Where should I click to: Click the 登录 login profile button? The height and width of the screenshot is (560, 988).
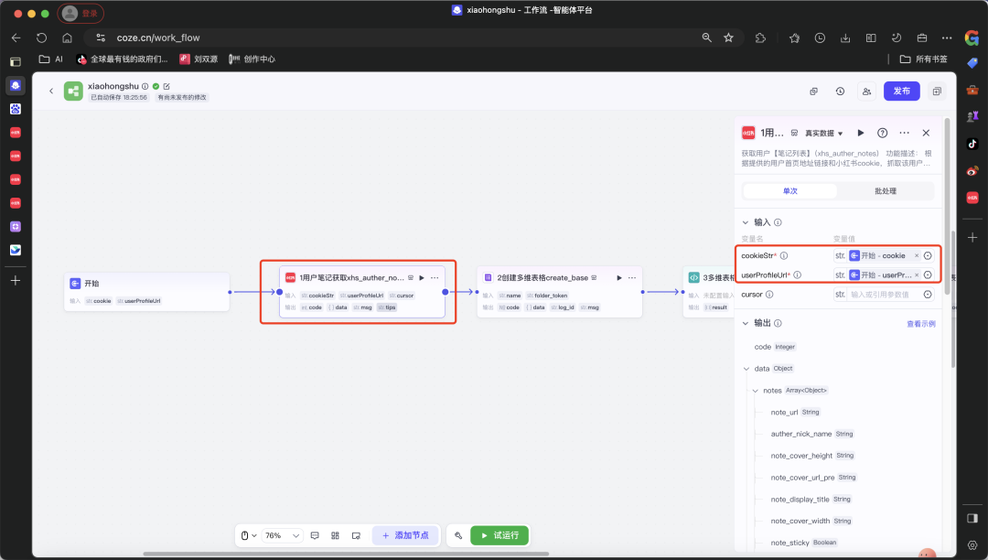[x=81, y=13]
